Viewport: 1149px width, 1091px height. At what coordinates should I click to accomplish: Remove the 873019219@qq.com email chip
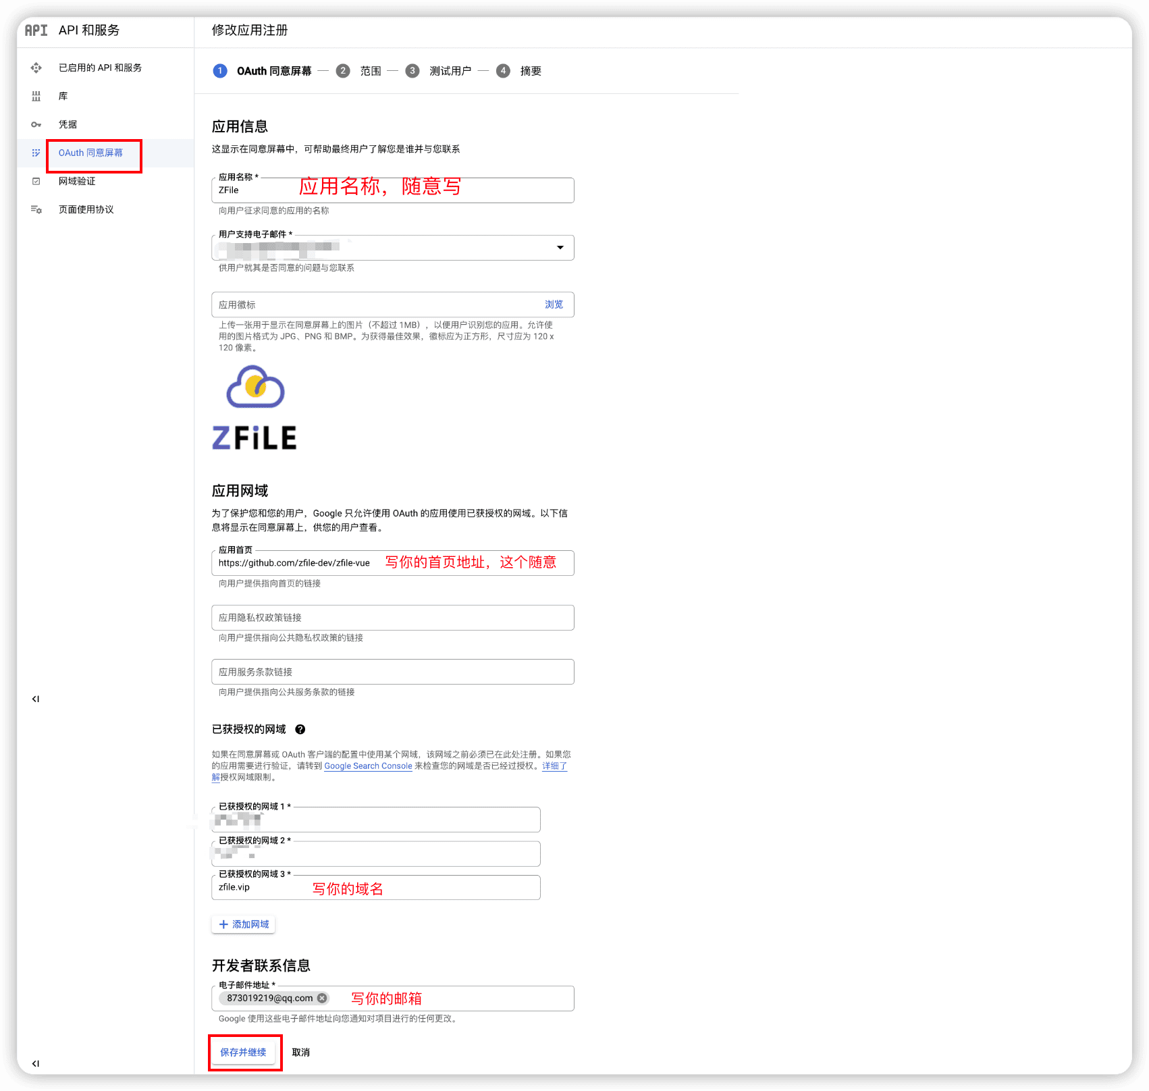tap(322, 998)
